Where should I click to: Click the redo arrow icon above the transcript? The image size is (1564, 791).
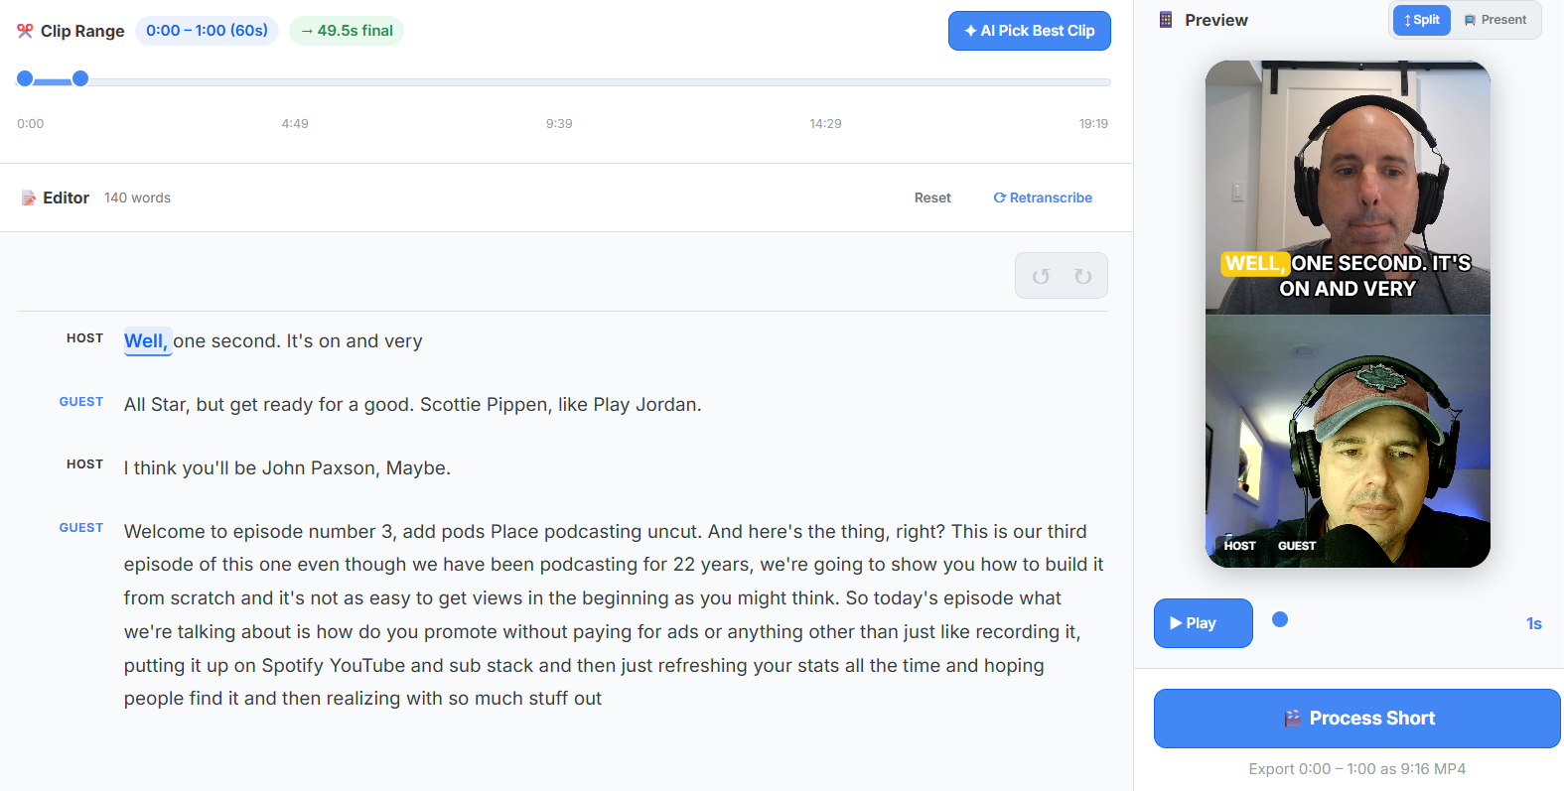(1082, 276)
